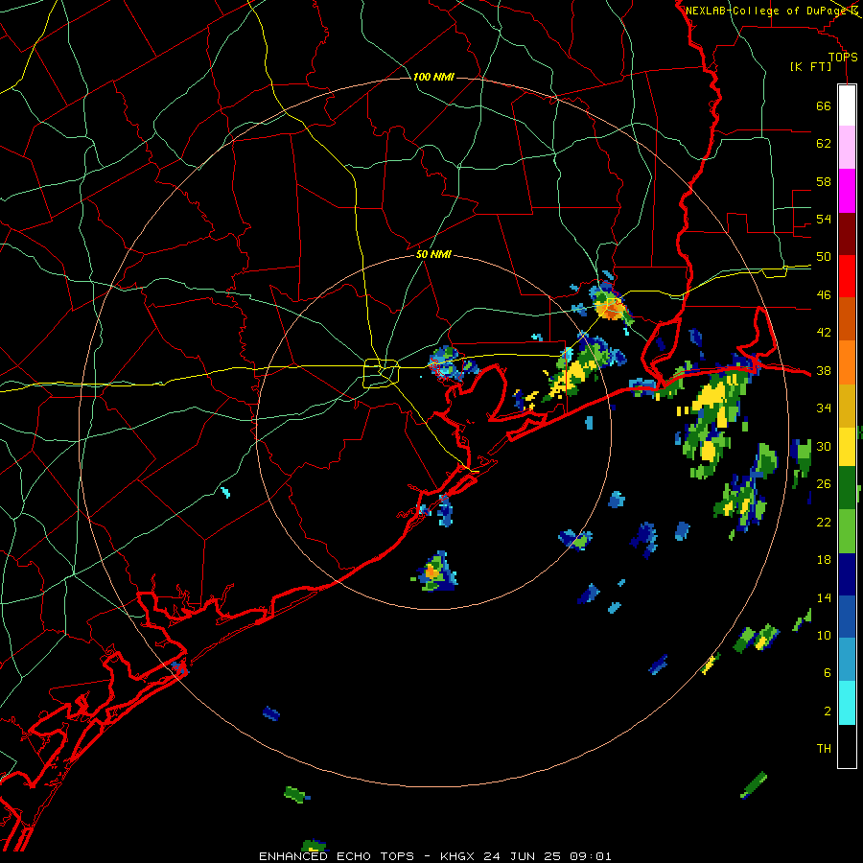Select the bright red legend swatch

coord(847,276)
